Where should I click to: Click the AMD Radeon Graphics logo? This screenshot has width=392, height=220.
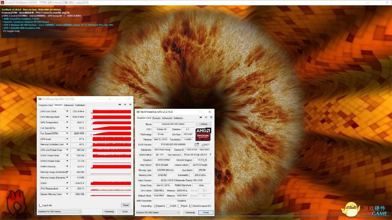click(x=203, y=134)
